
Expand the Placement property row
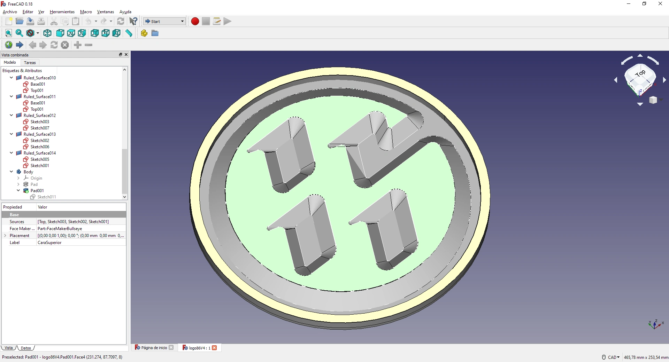(5, 236)
